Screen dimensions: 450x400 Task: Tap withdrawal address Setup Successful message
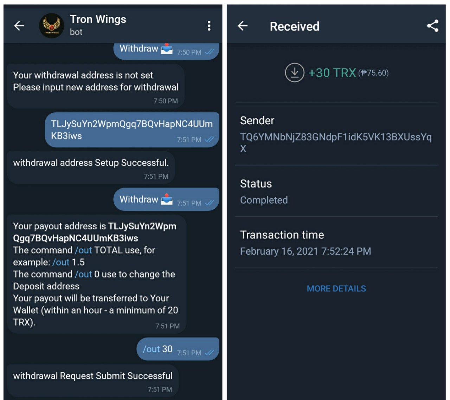pos(91,163)
